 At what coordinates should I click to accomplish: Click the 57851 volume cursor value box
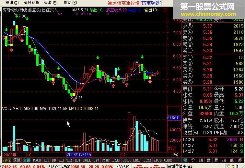coord(174,118)
